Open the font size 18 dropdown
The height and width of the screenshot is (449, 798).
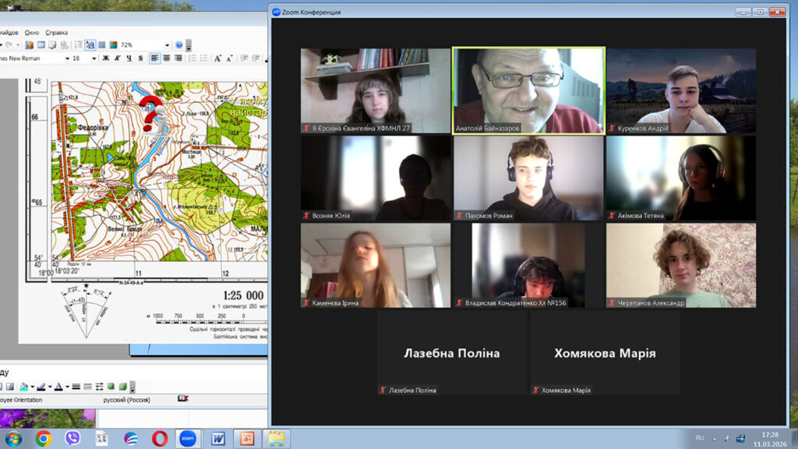pyautogui.click(x=94, y=58)
